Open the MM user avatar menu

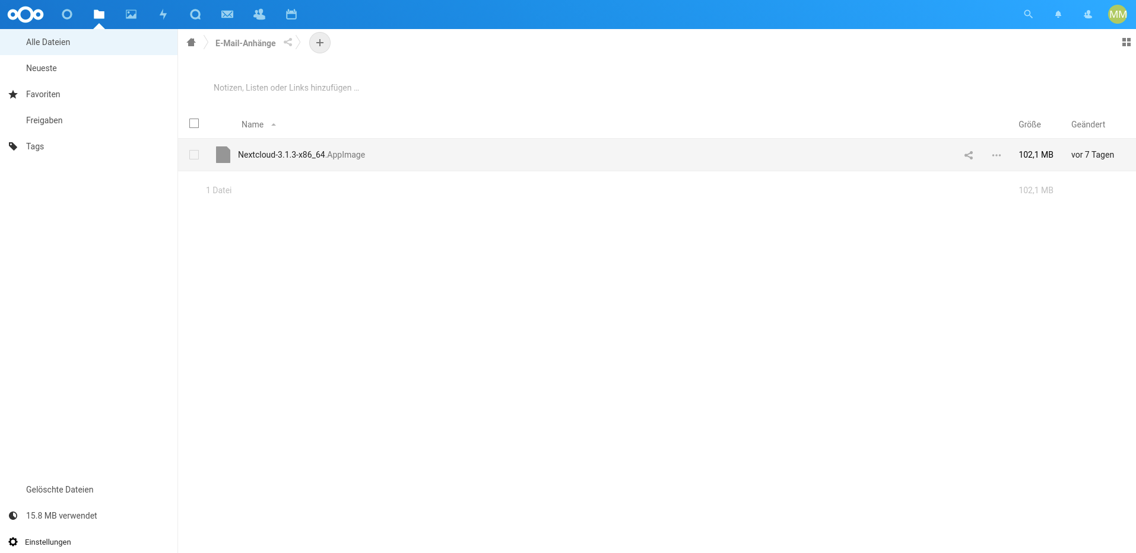(1118, 14)
